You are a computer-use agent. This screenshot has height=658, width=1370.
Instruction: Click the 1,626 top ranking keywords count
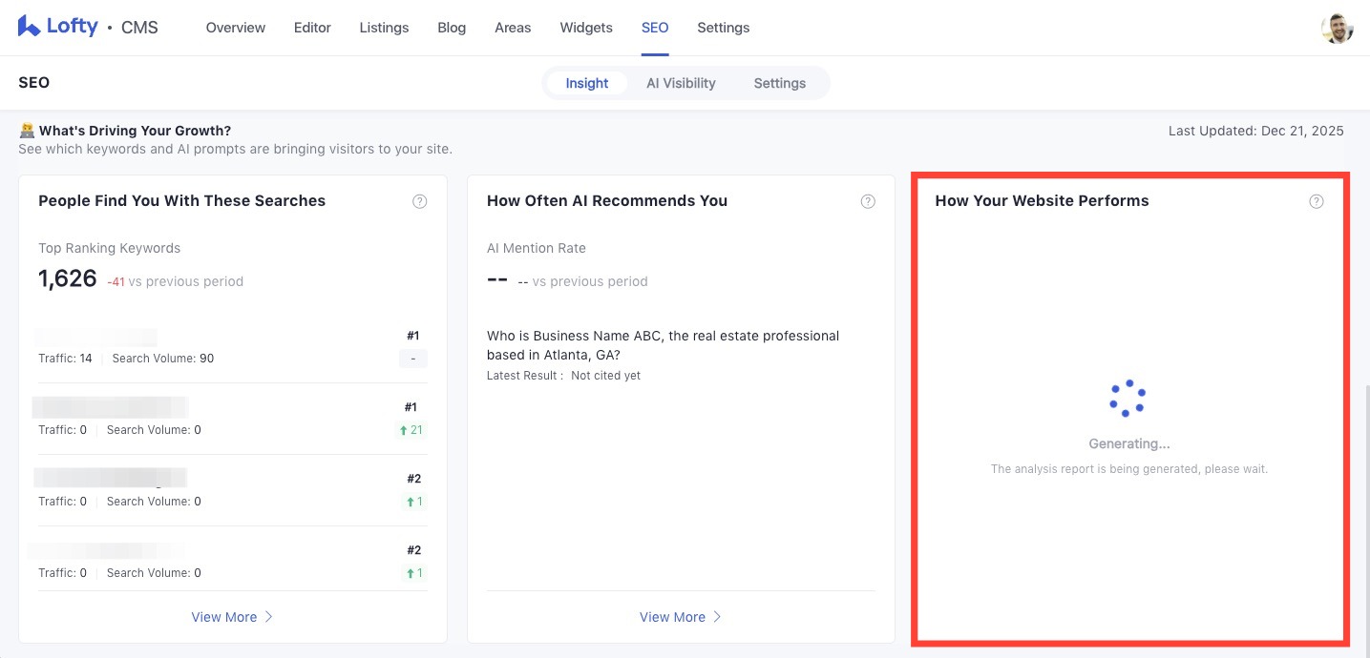point(68,278)
